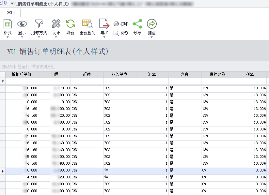
Task: Click the filter row indicator icon
Action: point(3,82)
